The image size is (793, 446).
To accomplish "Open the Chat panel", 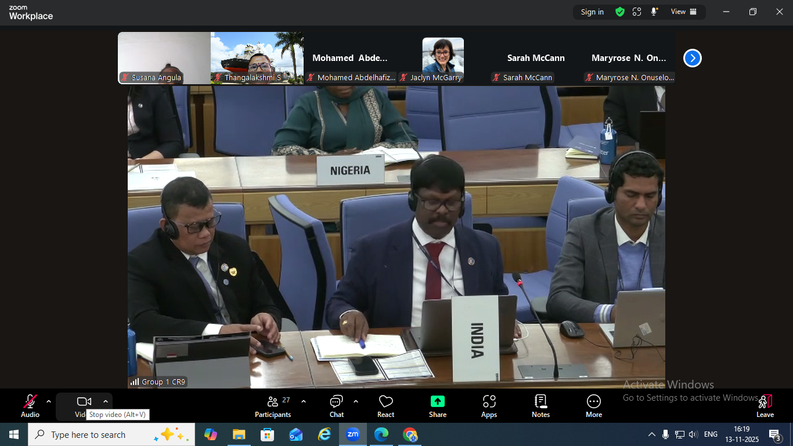I will [336, 406].
